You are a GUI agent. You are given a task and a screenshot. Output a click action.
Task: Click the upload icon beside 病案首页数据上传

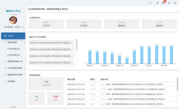(x=5, y=61)
